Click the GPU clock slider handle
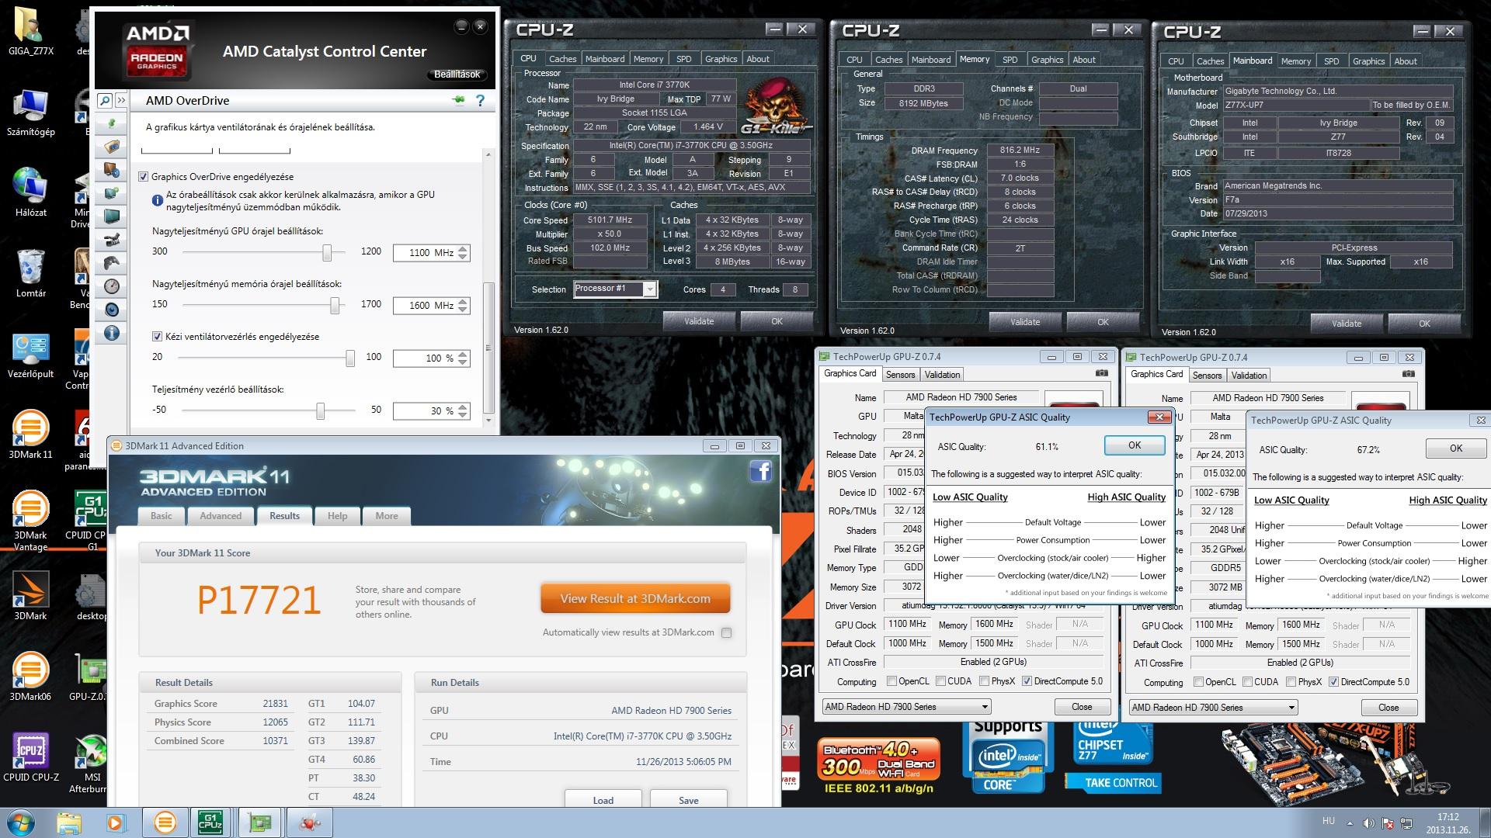This screenshot has width=1491, height=838. pyautogui.click(x=327, y=252)
